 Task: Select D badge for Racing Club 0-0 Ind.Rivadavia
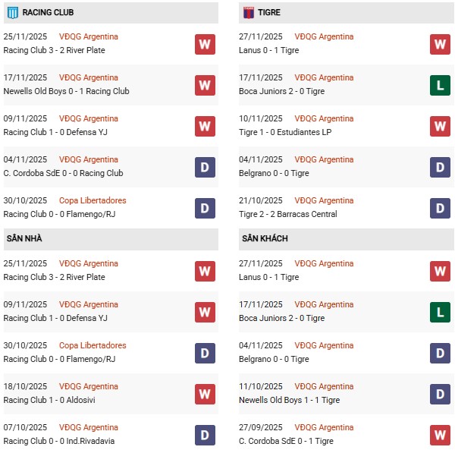point(205,435)
